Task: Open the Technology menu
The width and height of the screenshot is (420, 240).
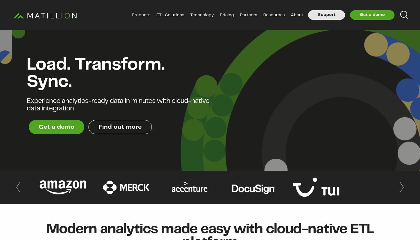Action: [202, 15]
